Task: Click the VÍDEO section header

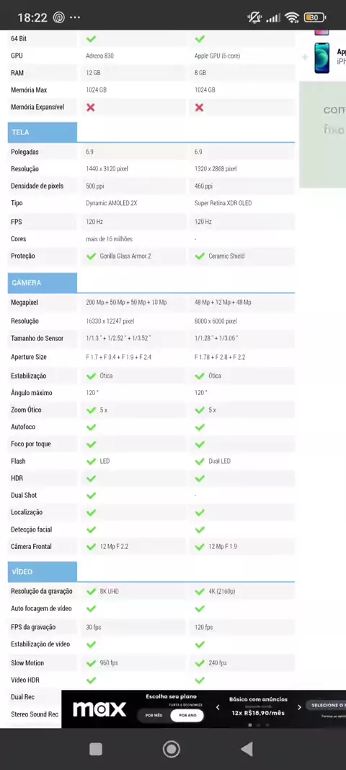Action: [42, 571]
